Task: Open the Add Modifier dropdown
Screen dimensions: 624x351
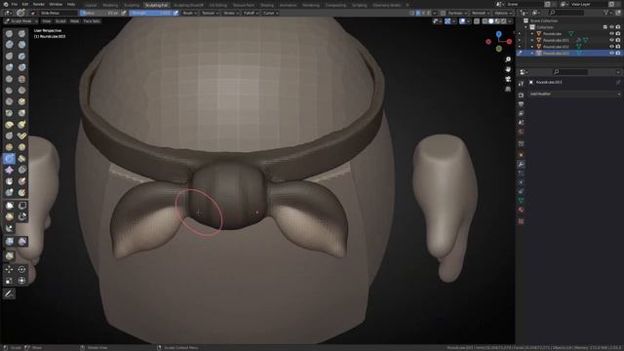Action: [574, 94]
